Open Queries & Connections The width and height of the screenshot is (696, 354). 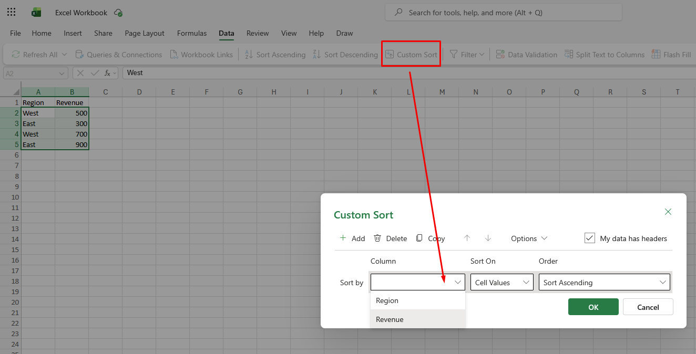click(x=118, y=55)
